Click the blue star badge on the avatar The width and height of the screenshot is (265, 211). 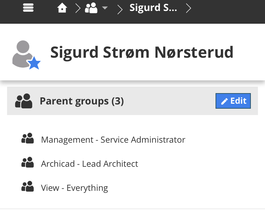click(x=34, y=64)
